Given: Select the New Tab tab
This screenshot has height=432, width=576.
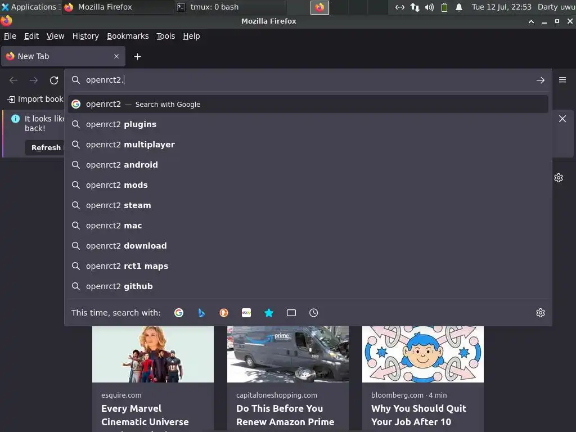Looking at the screenshot, I should click(x=63, y=56).
